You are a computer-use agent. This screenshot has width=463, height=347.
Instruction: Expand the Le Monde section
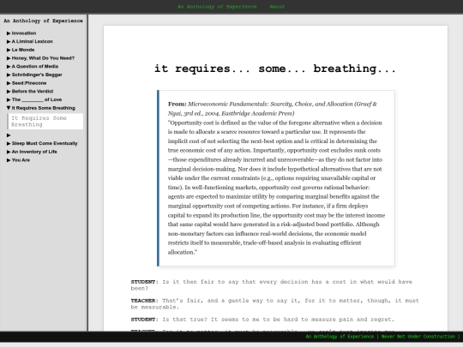coord(21,50)
